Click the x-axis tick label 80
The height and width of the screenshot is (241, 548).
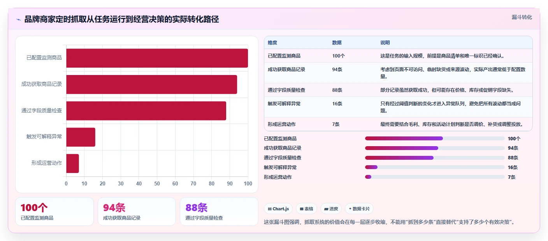point(211,183)
